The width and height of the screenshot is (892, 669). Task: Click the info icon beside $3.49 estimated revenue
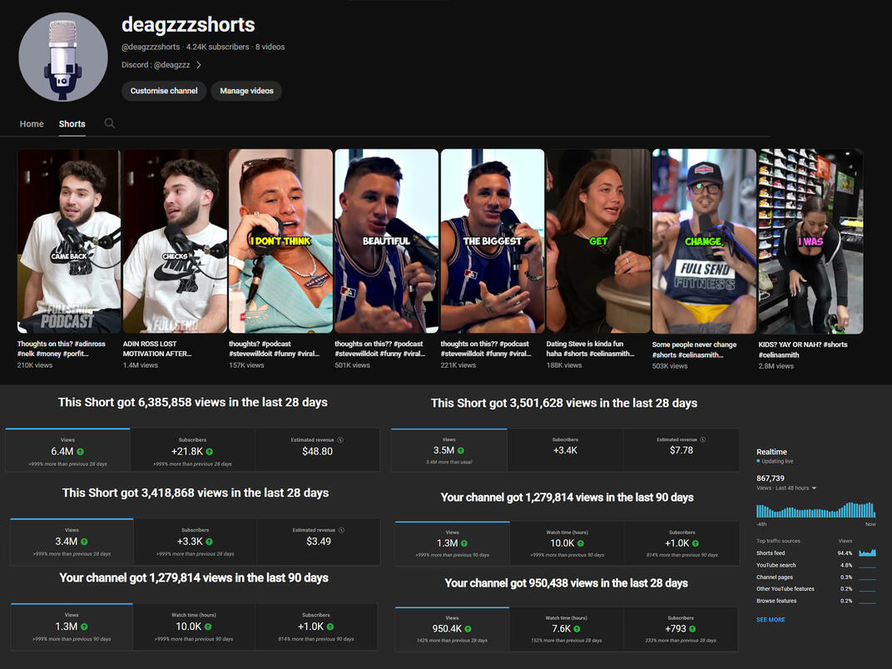click(342, 530)
